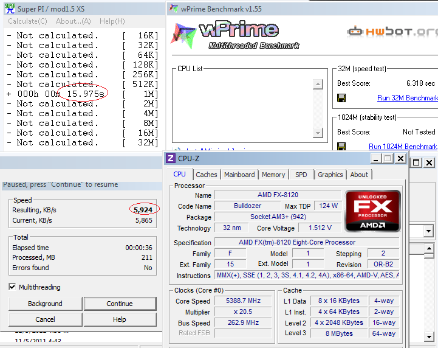The width and height of the screenshot is (438, 348).
Task: Click the Core Speed value 5388.7 MHz
Action: coord(243,301)
